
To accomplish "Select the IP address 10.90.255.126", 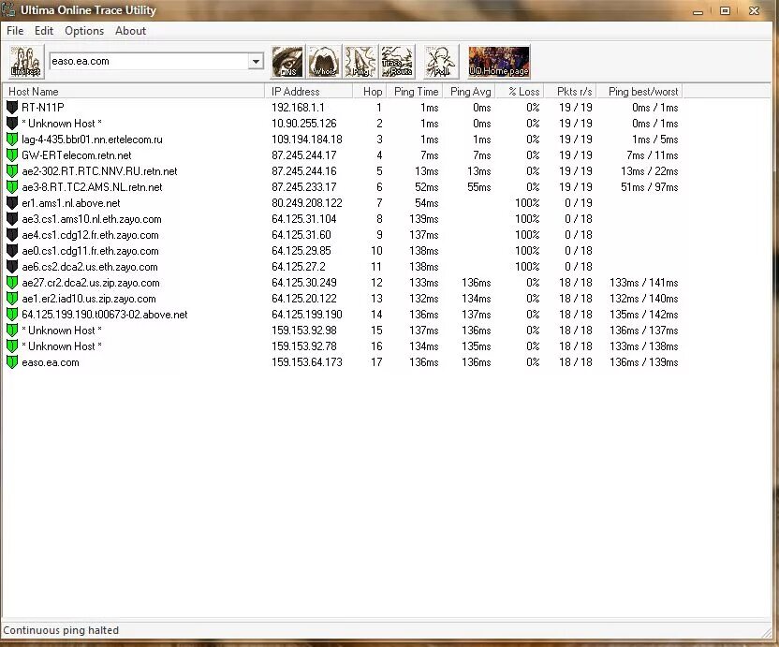I will coord(304,124).
